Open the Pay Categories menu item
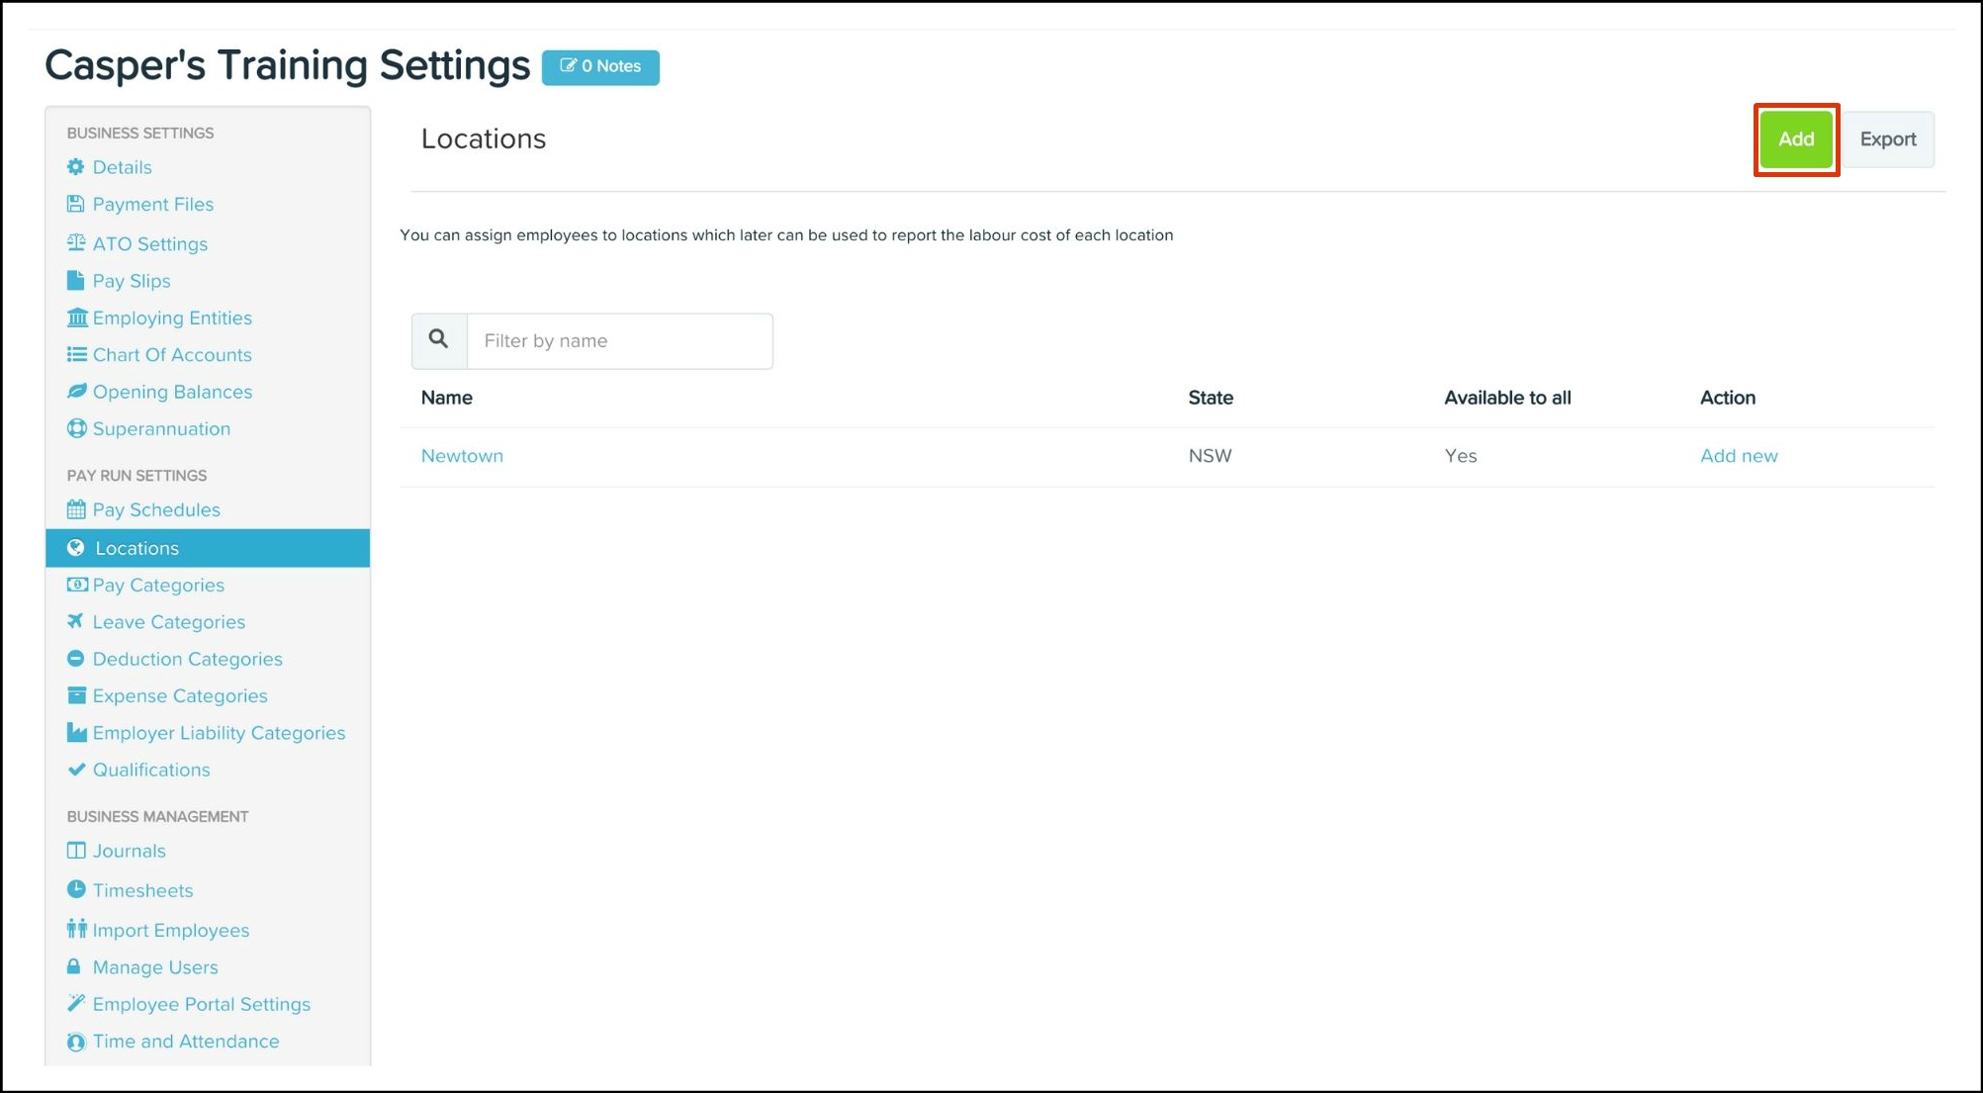 [158, 586]
